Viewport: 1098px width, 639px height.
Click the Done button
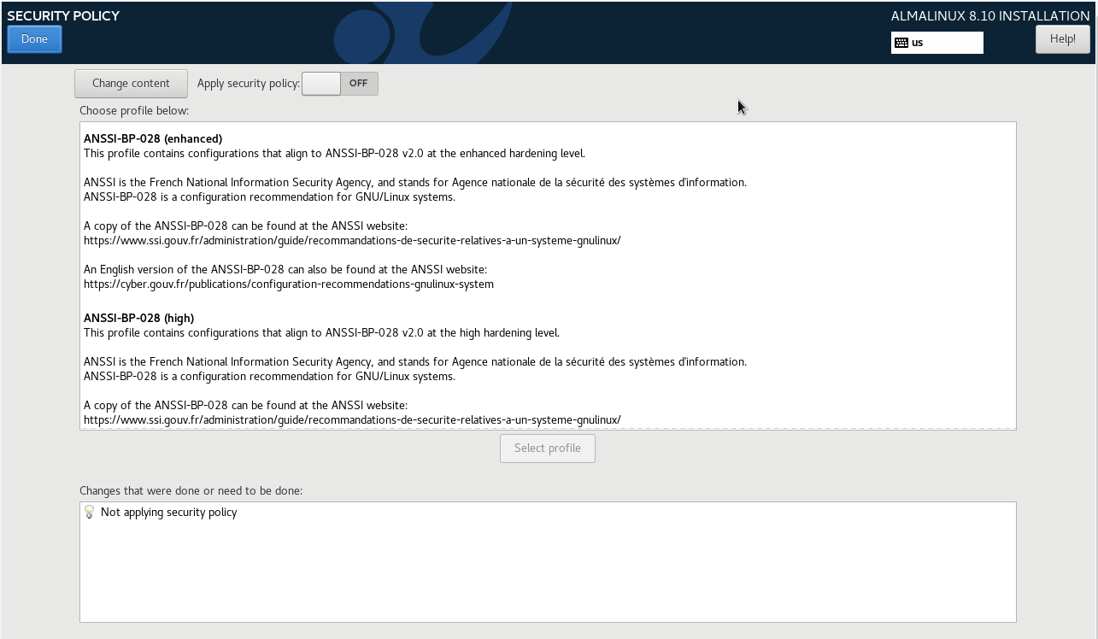pos(34,39)
